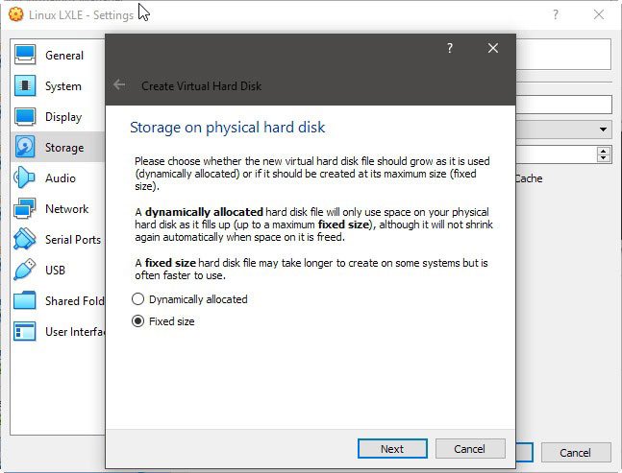Click the 'Create Virtual Hard Disk' title text
This screenshot has width=622, height=473.
[x=201, y=86]
